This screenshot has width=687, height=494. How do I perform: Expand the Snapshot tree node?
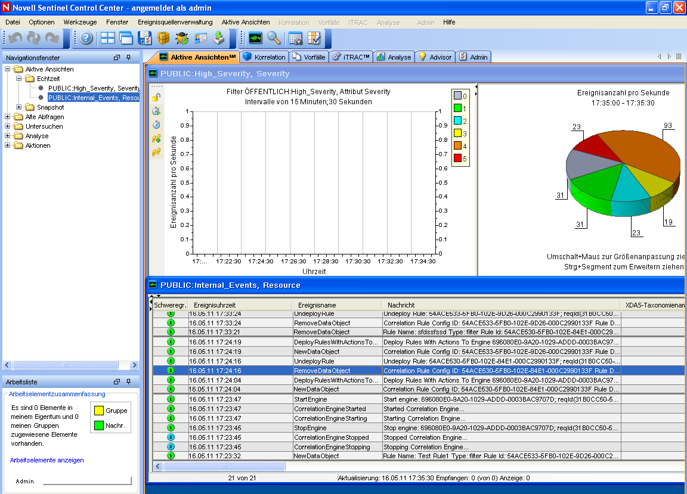tap(18, 107)
